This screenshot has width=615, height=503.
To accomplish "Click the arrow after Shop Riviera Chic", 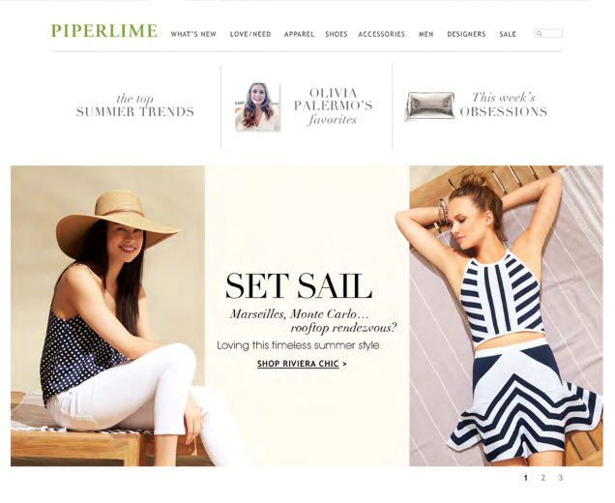I will coord(344,364).
